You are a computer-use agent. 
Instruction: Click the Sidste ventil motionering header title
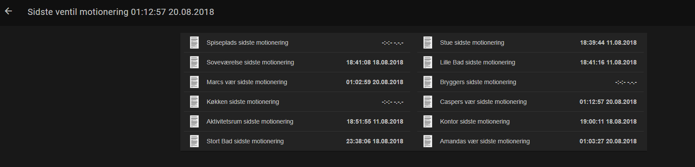coord(121,12)
